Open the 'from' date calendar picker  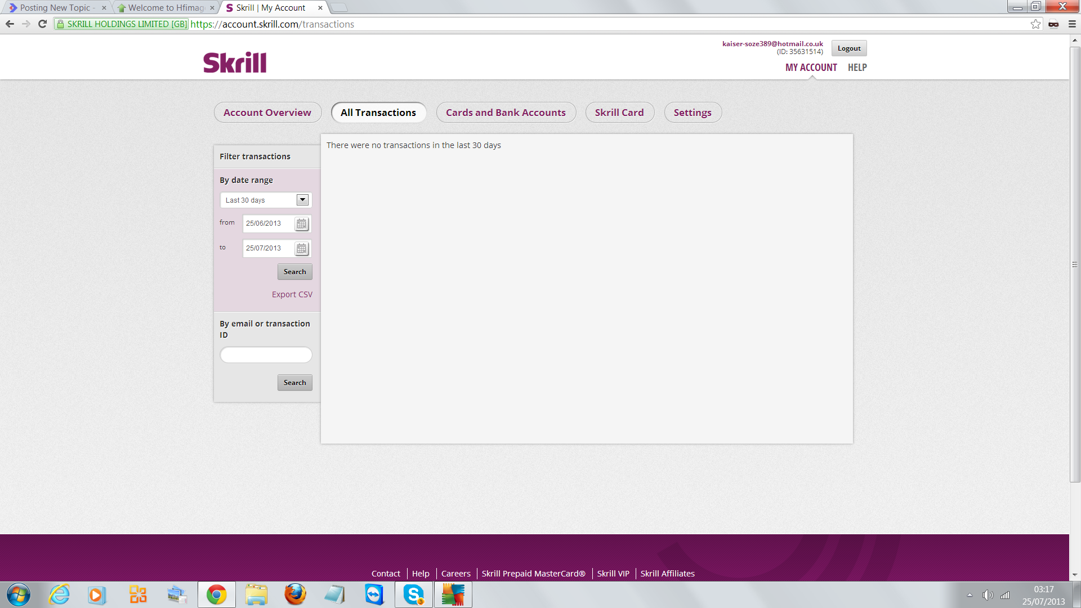pyautogui.click(x=302, y=224)
